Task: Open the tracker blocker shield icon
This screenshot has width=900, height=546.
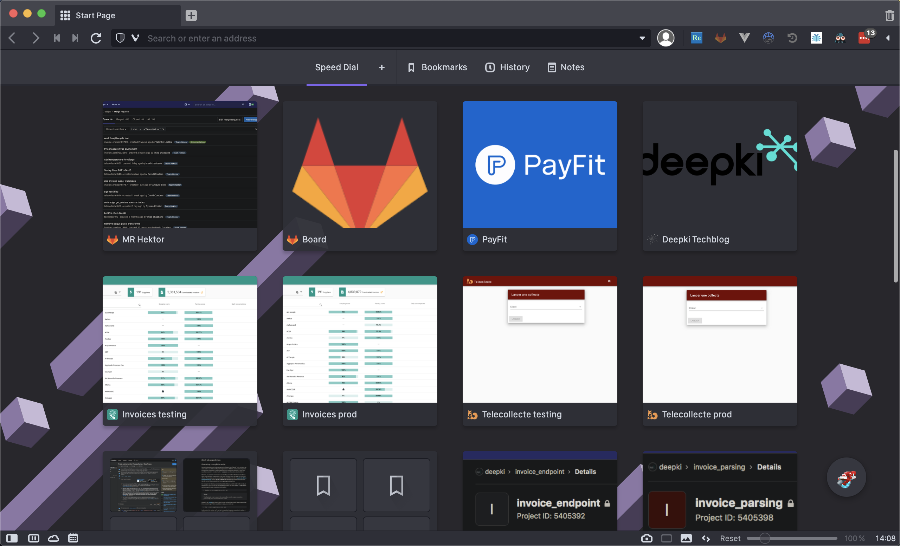Action: tap(120, 38)
